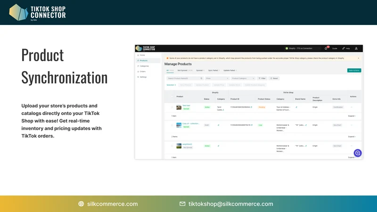Viewport: 377px width, 212px height.
Task: Copy the Tarot test product ID icon
Action: (252, 107)
